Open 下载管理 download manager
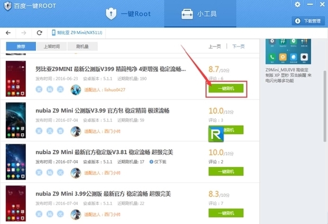 coord(308,21)
